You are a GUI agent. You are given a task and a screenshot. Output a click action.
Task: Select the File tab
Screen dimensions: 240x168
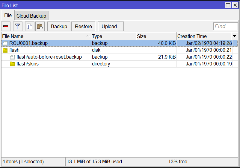(8, 16)
